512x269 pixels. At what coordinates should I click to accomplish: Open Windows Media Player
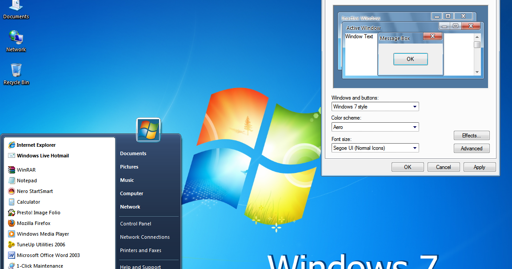pyautogui.click(x=42, y=233)
